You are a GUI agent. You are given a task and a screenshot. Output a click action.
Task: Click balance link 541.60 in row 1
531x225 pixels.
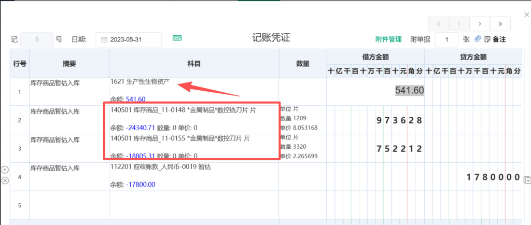click(x=135, y=99)
